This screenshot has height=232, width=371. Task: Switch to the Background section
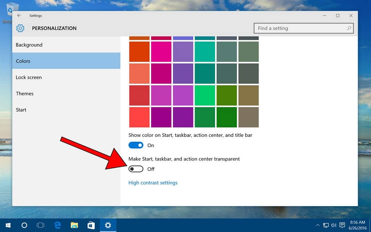pyautogui.click(x=29, y=45)
